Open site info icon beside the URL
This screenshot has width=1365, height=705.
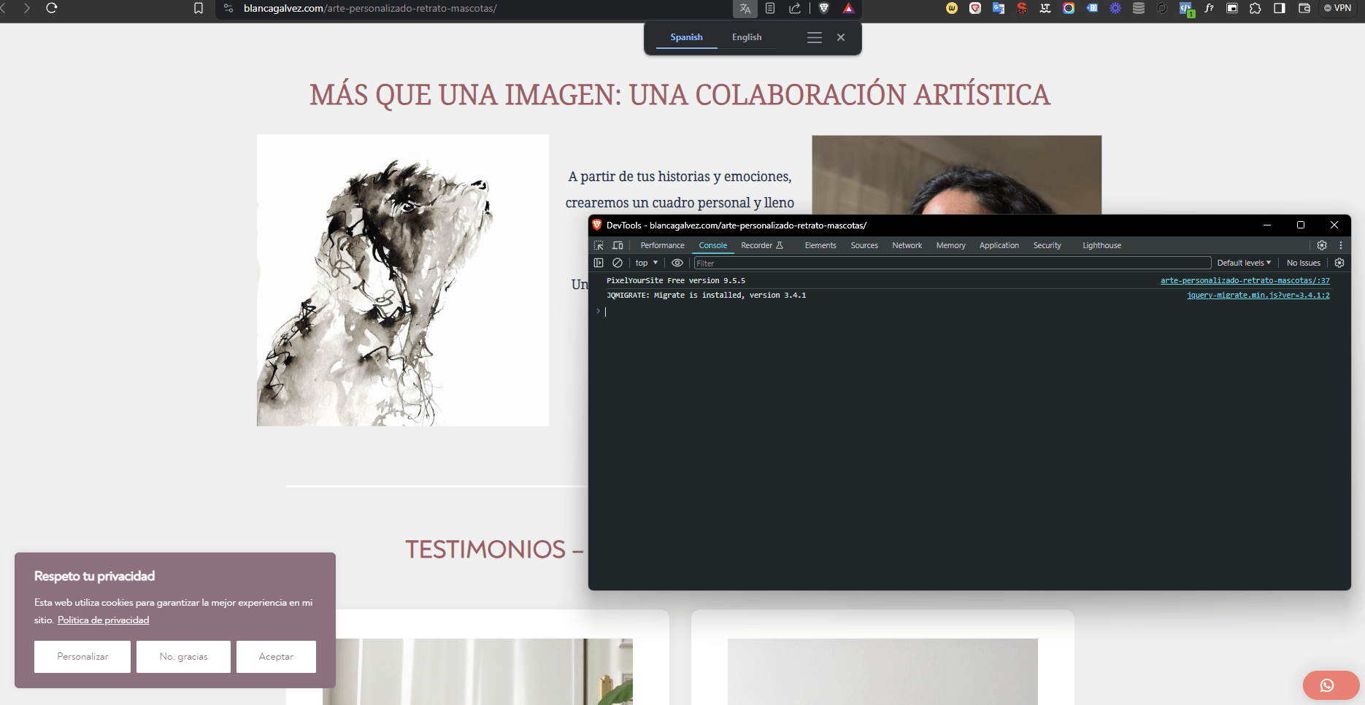[x=228, y=8]
